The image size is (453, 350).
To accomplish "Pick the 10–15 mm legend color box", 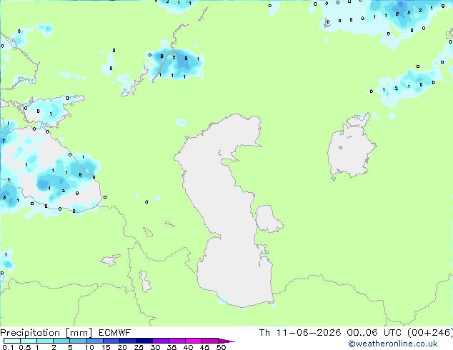I will coord(94,341).
